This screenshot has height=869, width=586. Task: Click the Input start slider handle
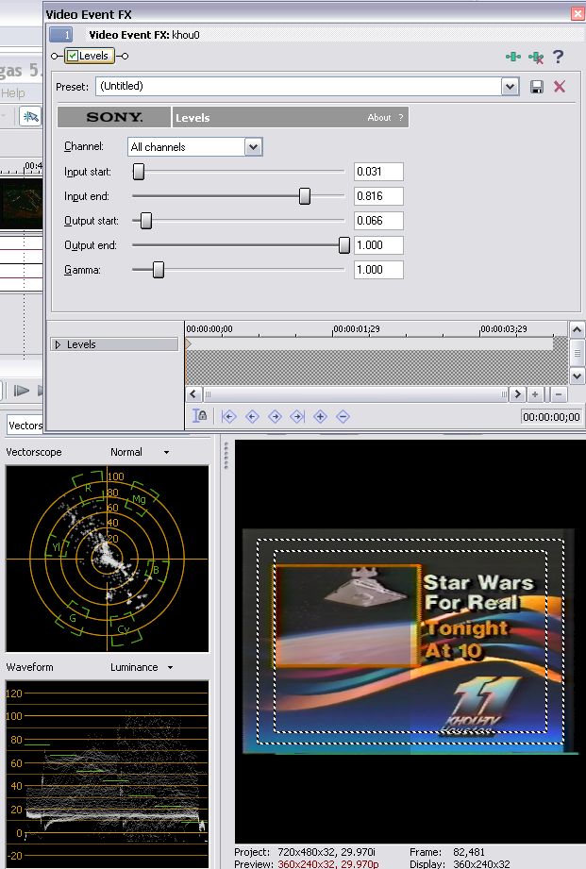point(139,171)
